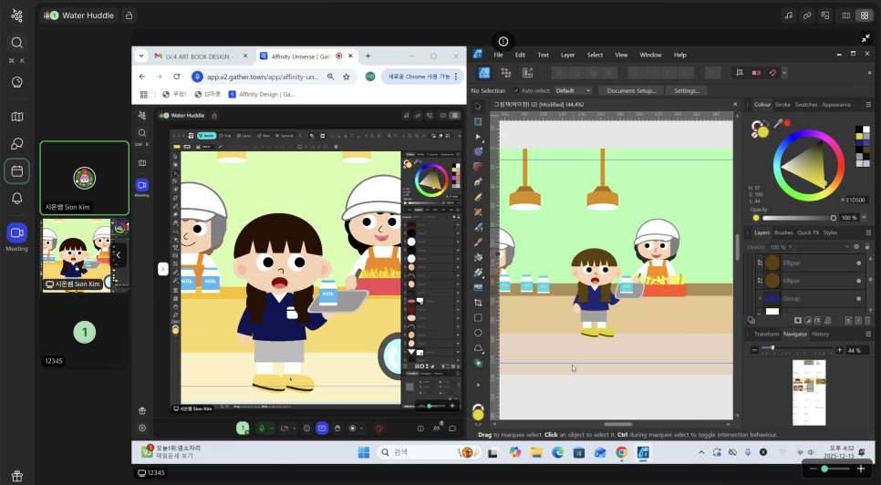881x485 pixels.
Task: Switch to the Export Persona icon
Action: (527, 72)
